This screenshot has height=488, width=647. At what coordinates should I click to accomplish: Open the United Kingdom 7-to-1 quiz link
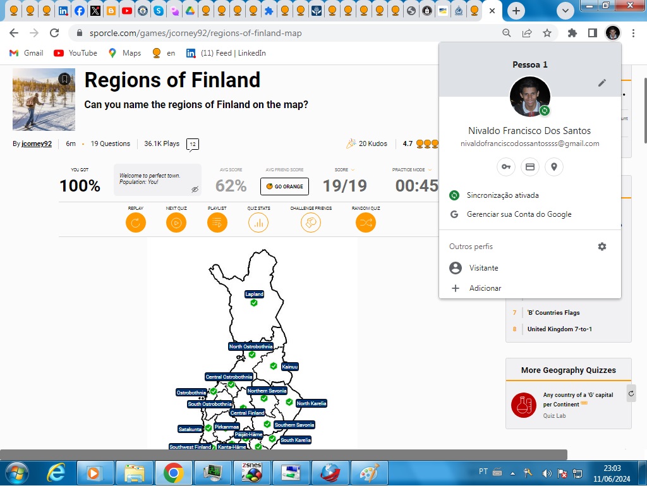click(559, 329)
